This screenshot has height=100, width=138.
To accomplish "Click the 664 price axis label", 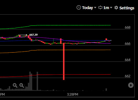I will coord(128,60).
